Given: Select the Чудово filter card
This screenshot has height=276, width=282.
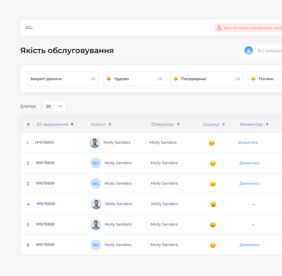Looking at the screenshot, I should (x=134, y=79).
